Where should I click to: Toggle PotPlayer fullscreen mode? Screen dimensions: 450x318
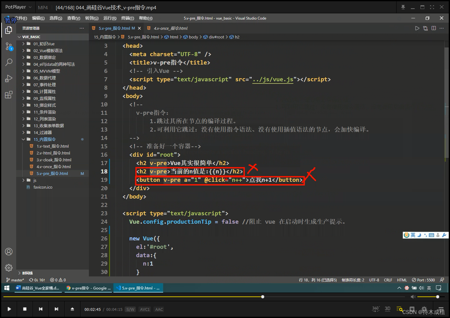point(432,7)
